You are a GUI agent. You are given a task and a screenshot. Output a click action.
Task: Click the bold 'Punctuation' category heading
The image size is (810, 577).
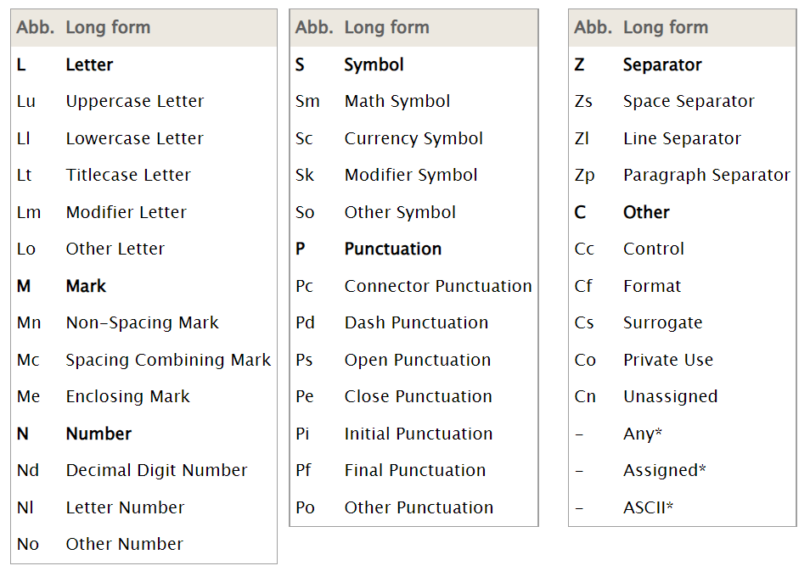[x=393, y=249]
